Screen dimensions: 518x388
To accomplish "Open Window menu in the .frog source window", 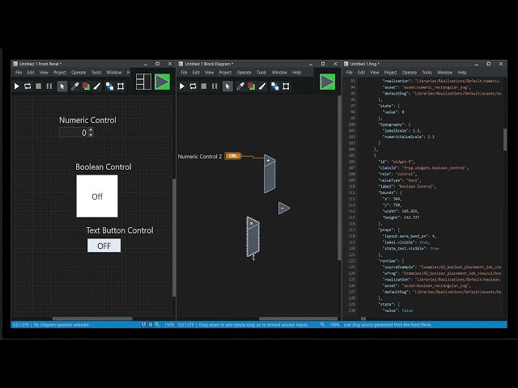I will 444,72.
